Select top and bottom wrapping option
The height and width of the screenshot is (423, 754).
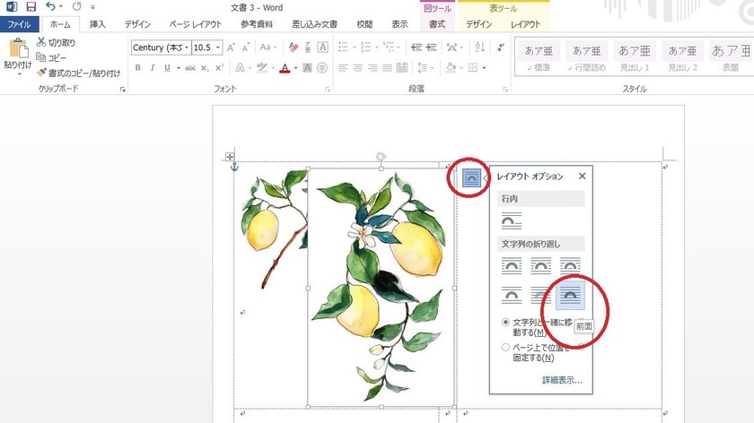pos(511,295)
